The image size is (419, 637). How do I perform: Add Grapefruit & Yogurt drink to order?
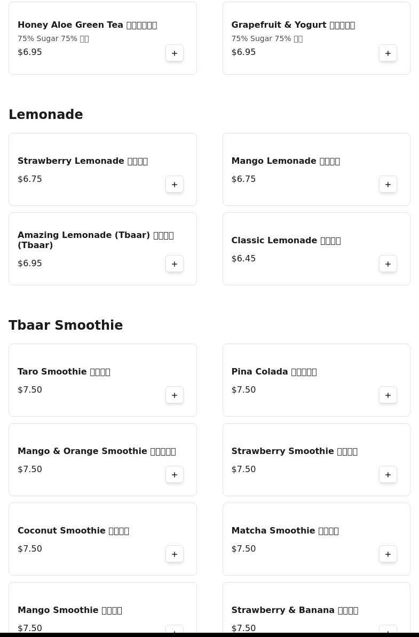[388, 53]
